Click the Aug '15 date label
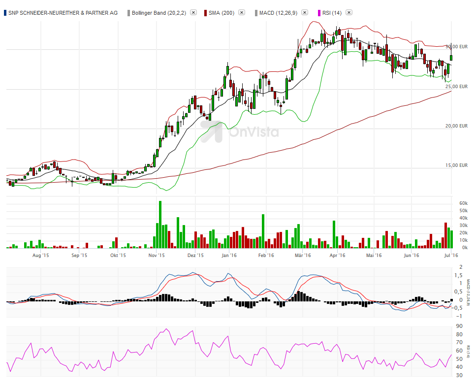 (40, 256)
